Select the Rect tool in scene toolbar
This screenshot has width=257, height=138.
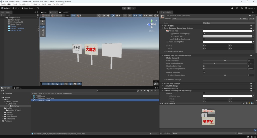click(x=43, y=32)
